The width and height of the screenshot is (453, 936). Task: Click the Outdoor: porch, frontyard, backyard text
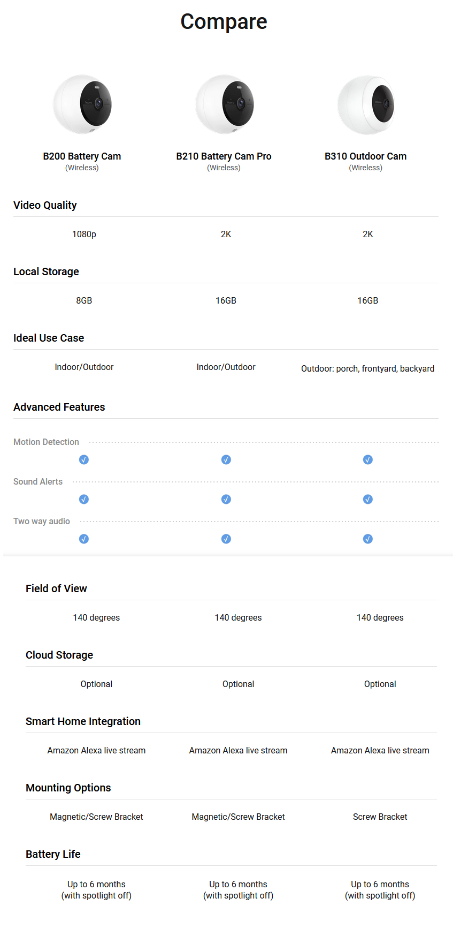(x=367, y=368)
